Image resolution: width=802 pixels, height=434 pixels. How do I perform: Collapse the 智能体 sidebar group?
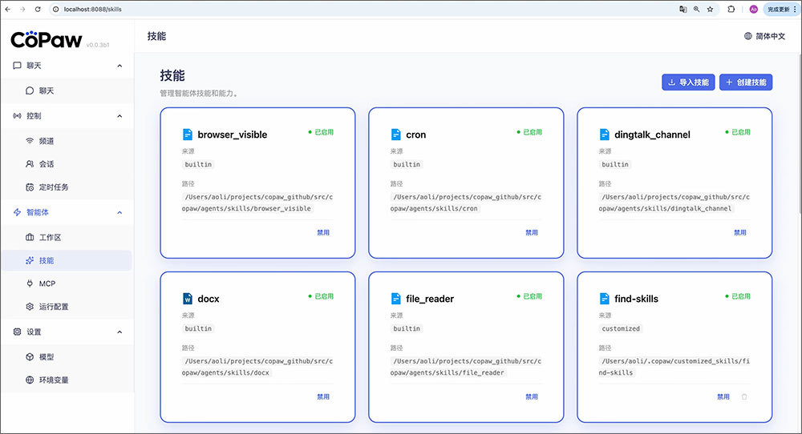click(119, 212)
